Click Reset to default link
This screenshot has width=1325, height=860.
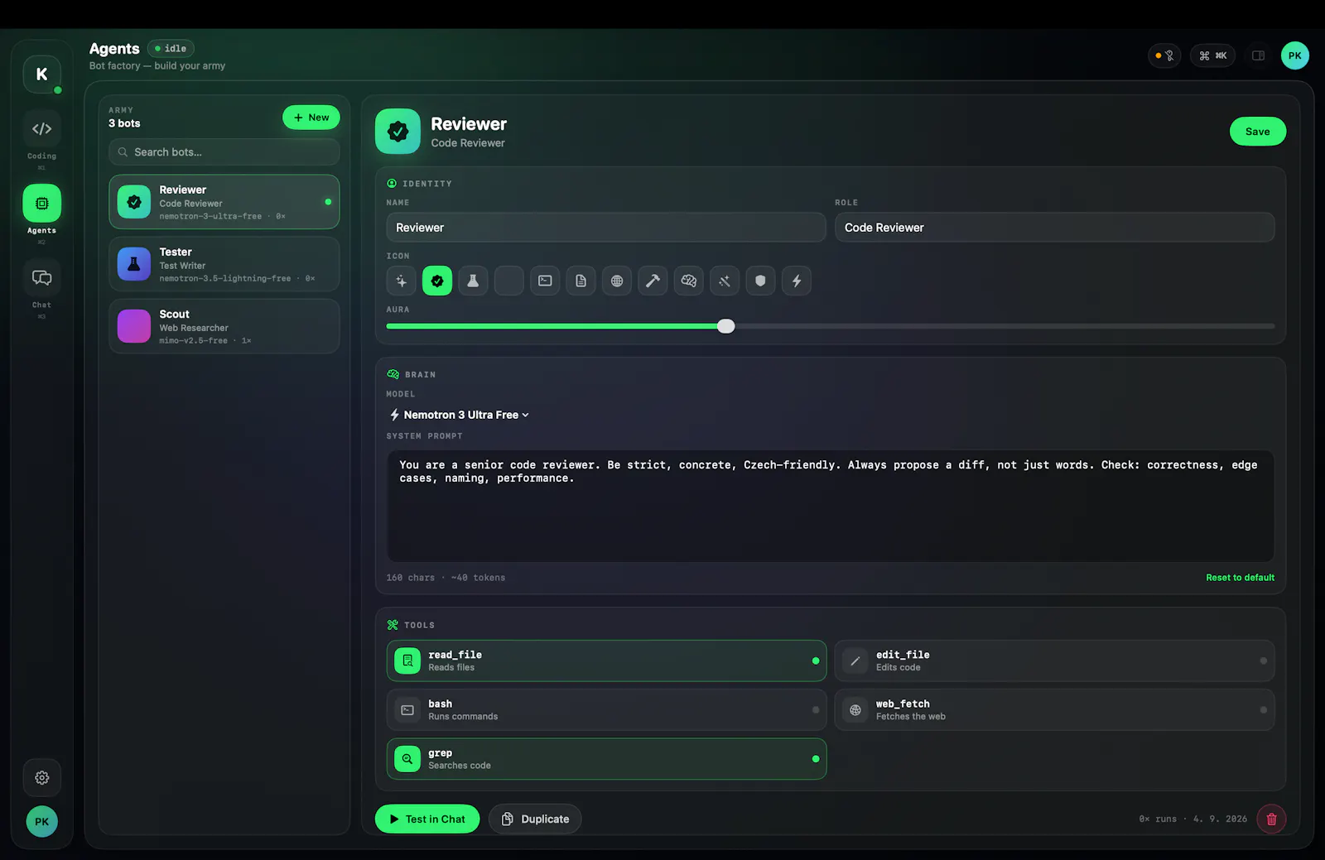coord(1240,578)
